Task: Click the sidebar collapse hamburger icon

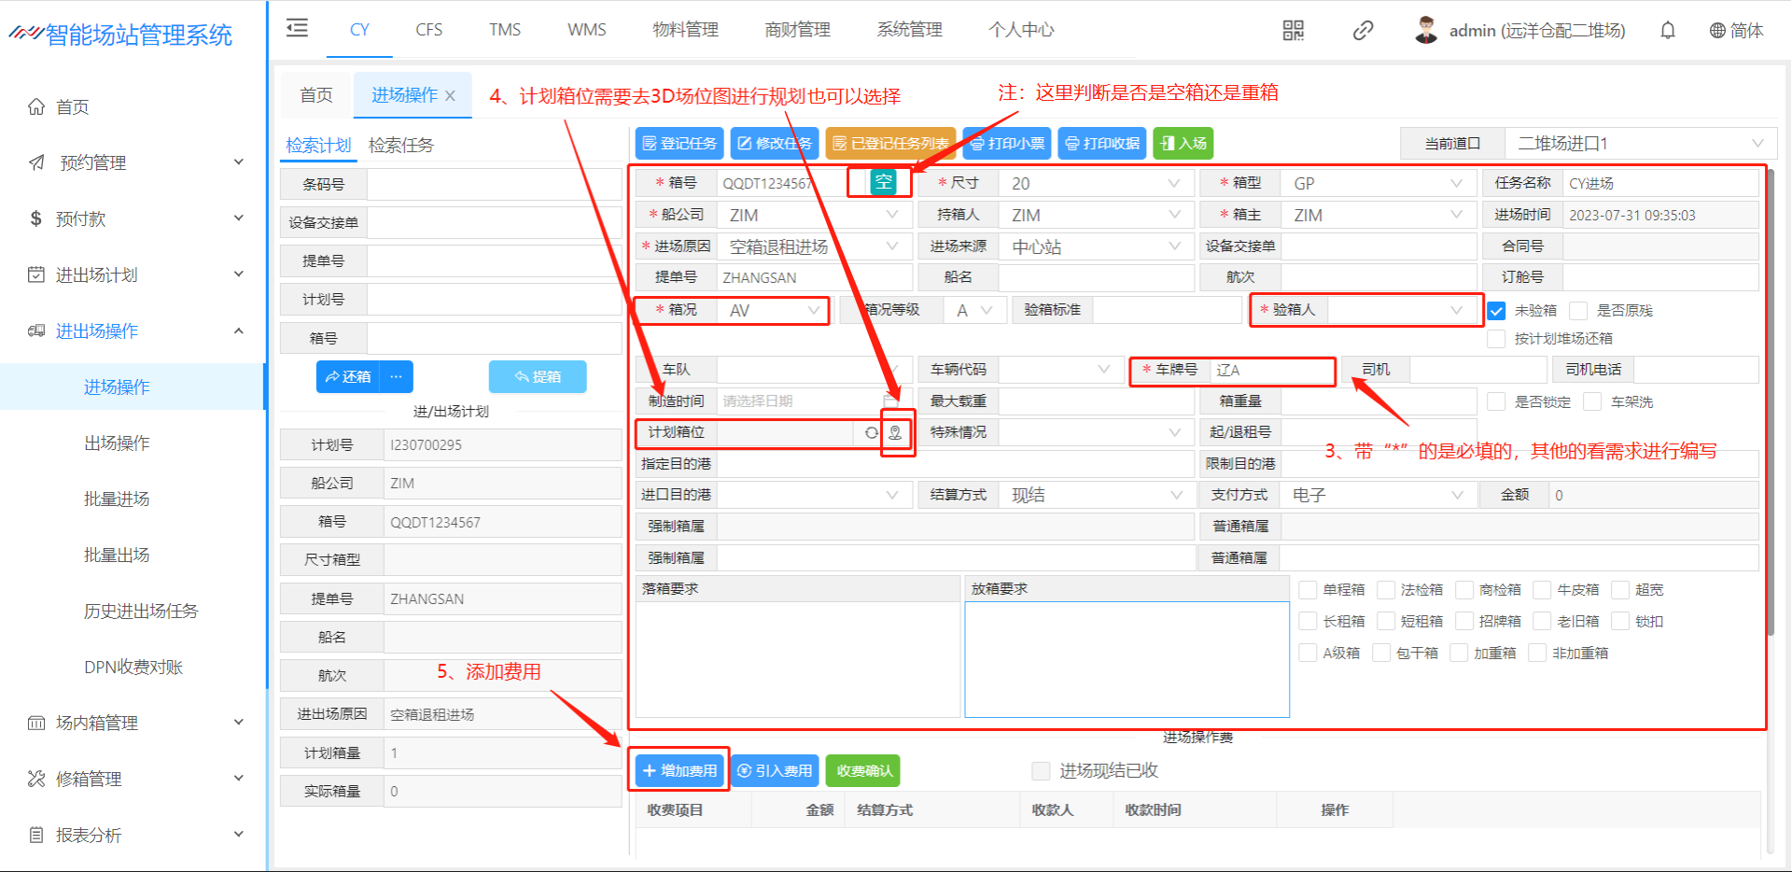Action: (297, 29)
